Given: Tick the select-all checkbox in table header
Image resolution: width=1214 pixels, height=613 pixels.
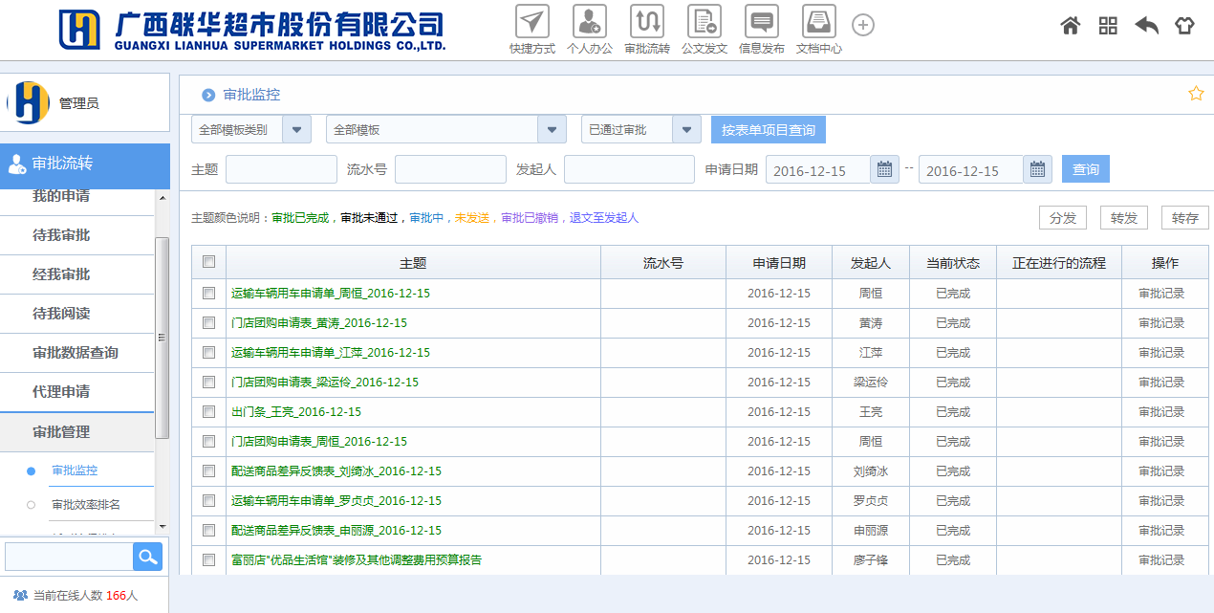Looking at the screenshot, I should tap(208, 262).
